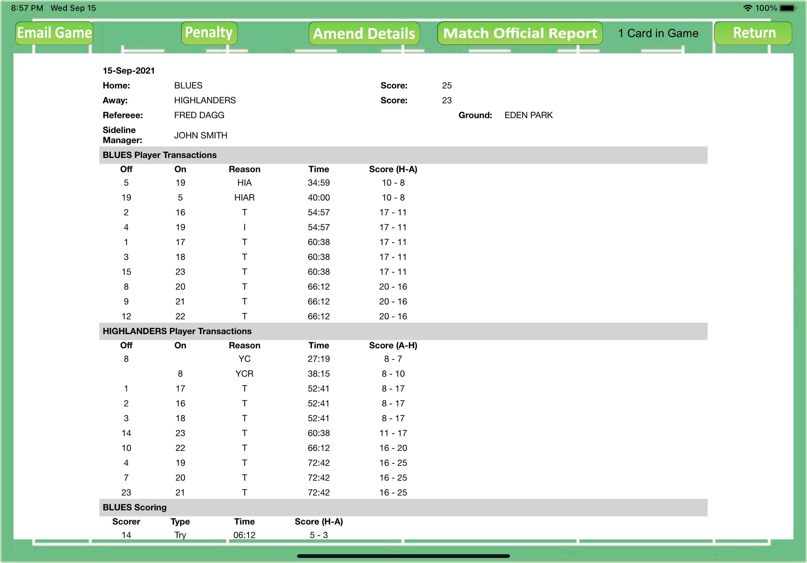Tap the Try type in BLUES Scoring

(x=180, y=535)
